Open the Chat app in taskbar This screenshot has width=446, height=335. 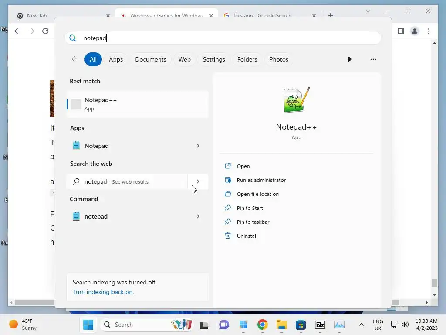tap(224, 325)
